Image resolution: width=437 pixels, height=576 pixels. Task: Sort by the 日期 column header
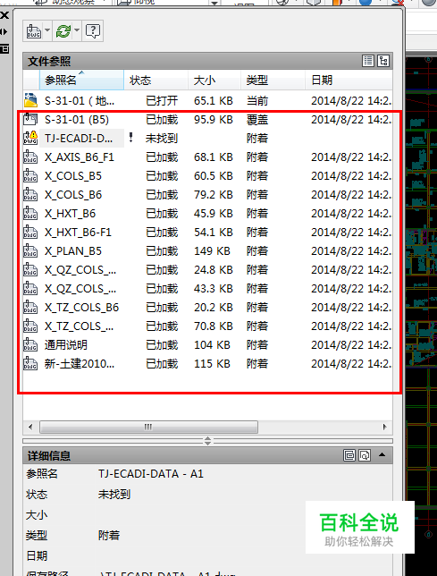tap(349, 80)
